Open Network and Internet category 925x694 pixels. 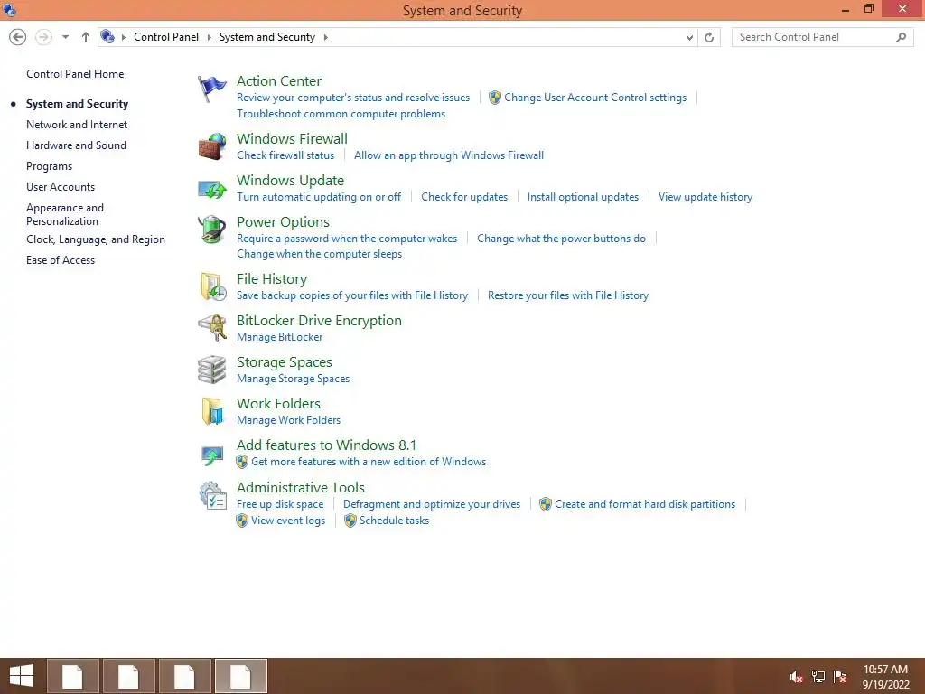pos(77,125)
